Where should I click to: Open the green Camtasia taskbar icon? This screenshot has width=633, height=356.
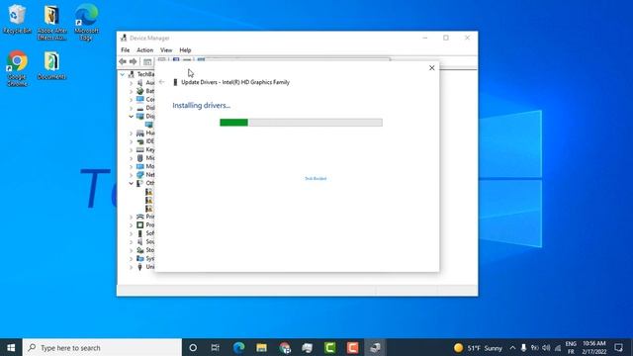(x=329, y=347)
